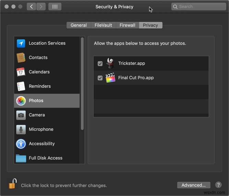Click the Final Cut Pro.app name

136,78
